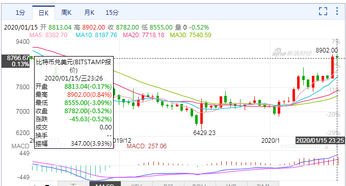This screenshot has width=346, height=186.
Task: Click the MA5 moving average legend label
Action: 48,35
